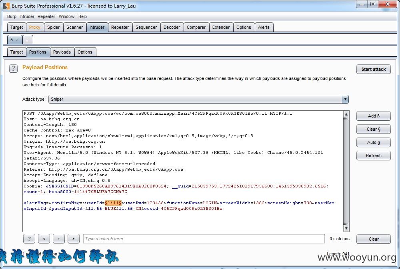Click the Content-Length: 180 header

tap(50, 125)
